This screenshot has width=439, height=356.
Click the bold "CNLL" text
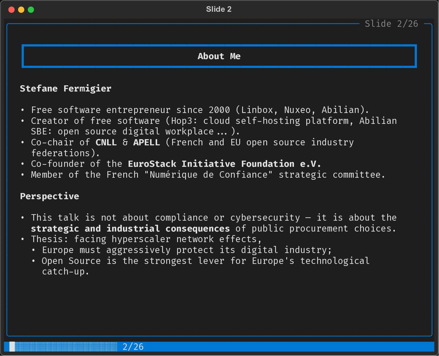[x=106, y=142]
